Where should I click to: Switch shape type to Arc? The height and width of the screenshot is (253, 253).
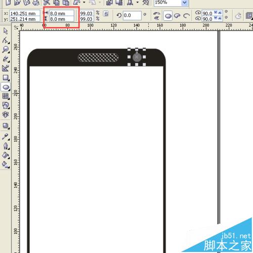point(186,16)
